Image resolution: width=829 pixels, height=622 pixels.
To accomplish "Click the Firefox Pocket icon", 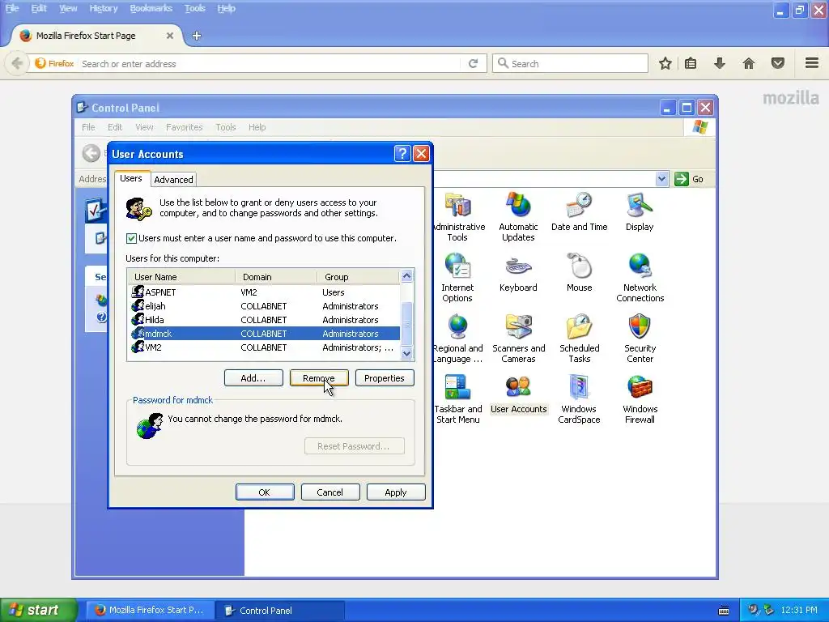I will coord(778,63).
